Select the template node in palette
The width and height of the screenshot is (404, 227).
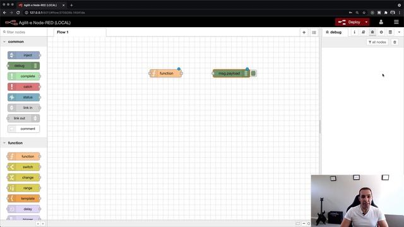pyautogui.click(x=24, y=199)
